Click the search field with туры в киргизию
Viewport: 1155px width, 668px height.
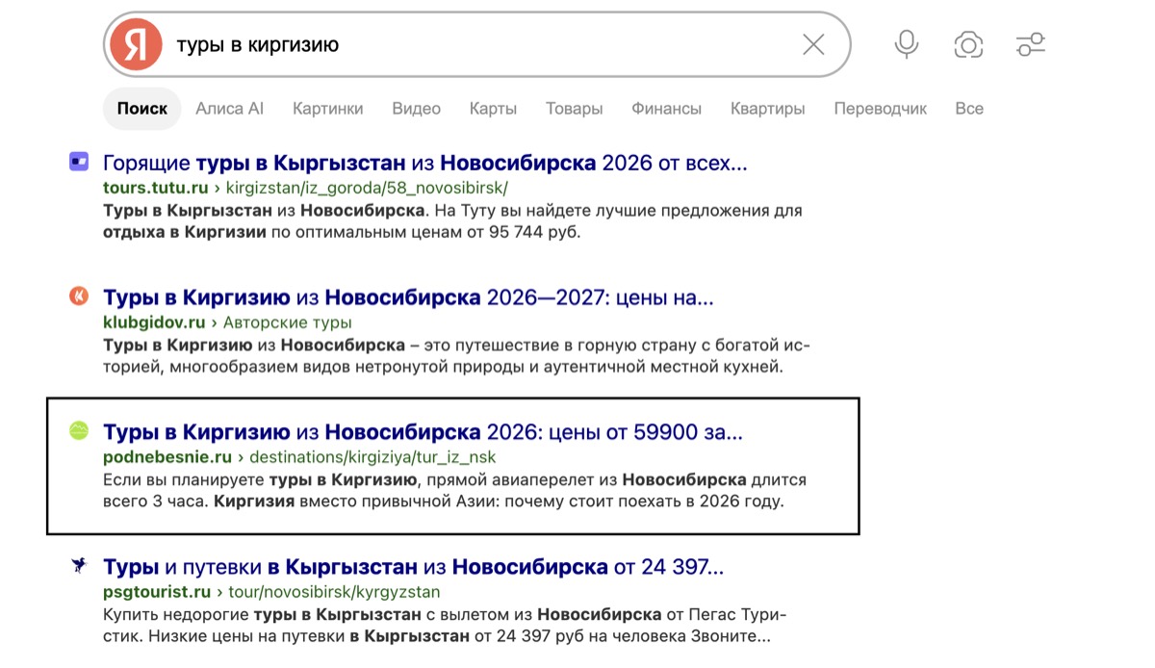tap(477, 44)
